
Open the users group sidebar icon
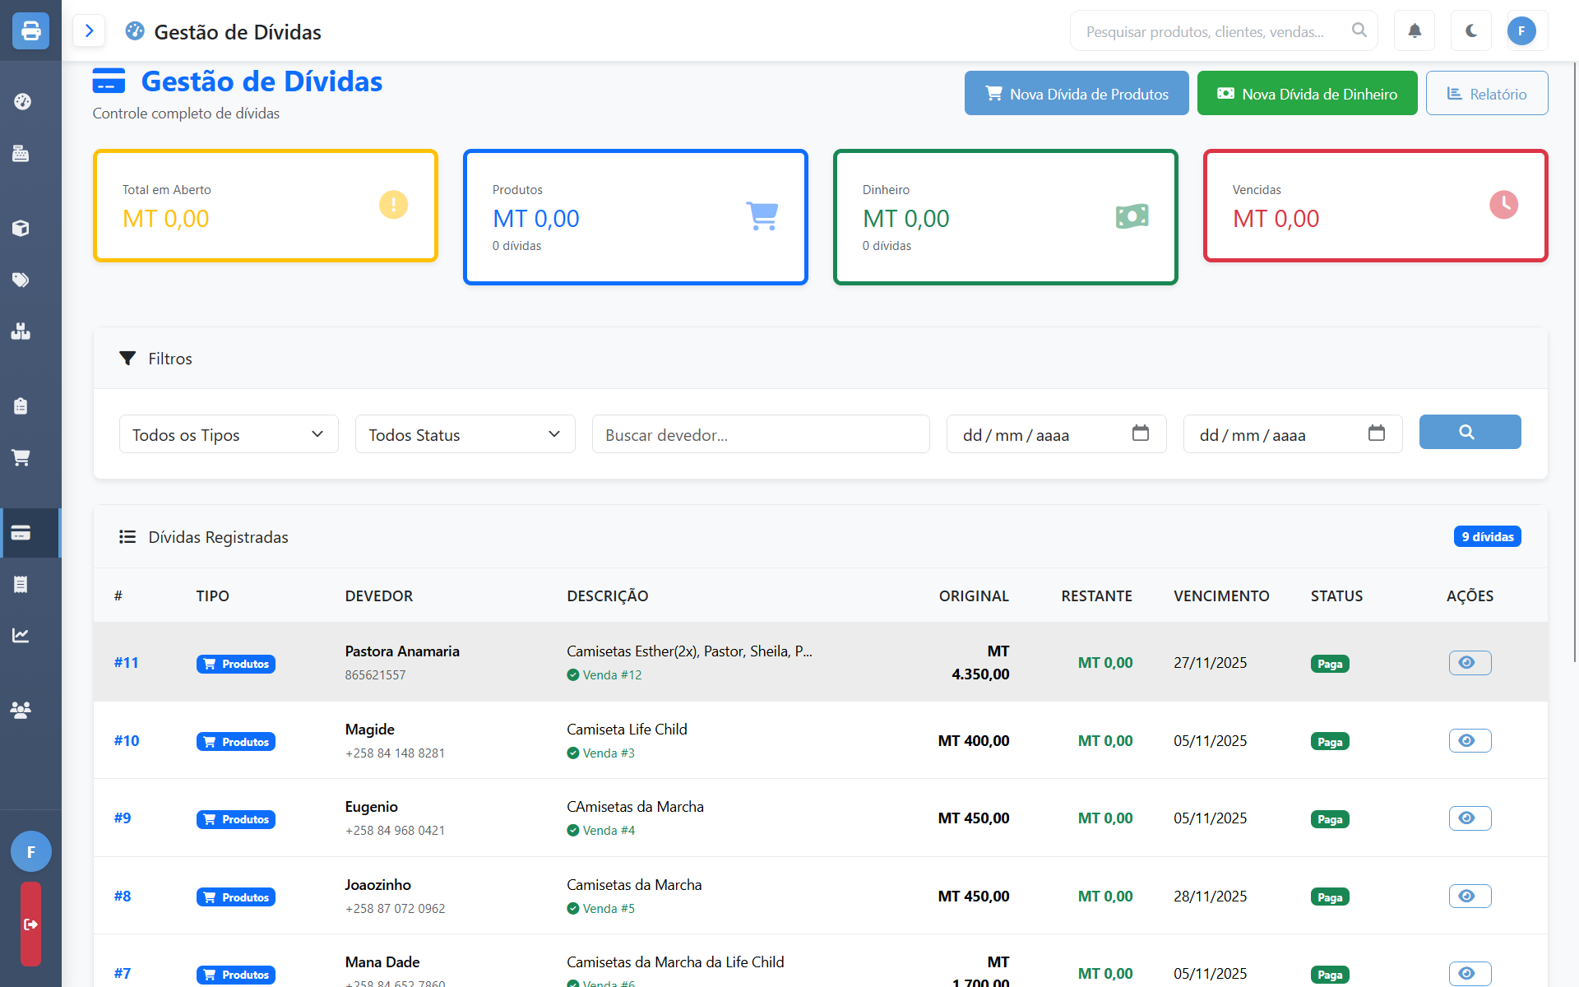click(21, 710)
